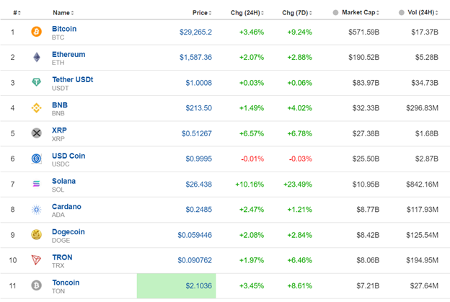Viewport: 450px width, 302px height.
Task: Open the USD Coin name link
Action: pos(69,156)
